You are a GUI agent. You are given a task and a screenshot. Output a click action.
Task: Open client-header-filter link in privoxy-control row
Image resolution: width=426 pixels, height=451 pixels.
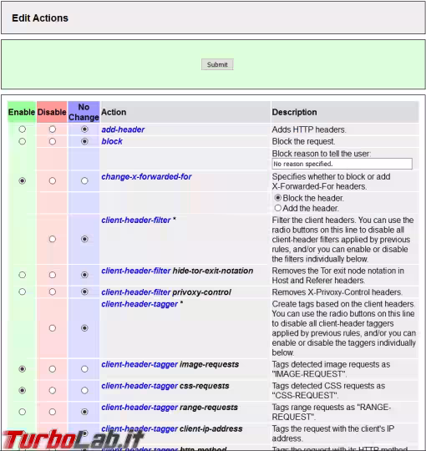136,292
